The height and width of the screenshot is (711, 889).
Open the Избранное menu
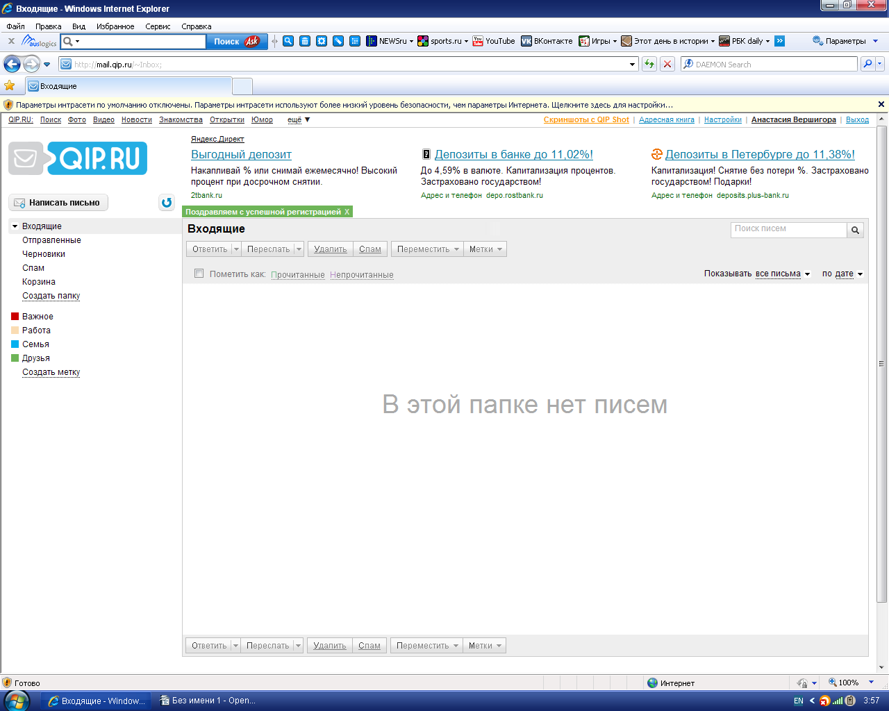[115, 26]
